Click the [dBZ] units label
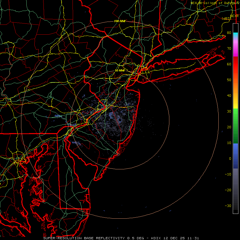Screen dimensions: 240x240 [226, 18]
